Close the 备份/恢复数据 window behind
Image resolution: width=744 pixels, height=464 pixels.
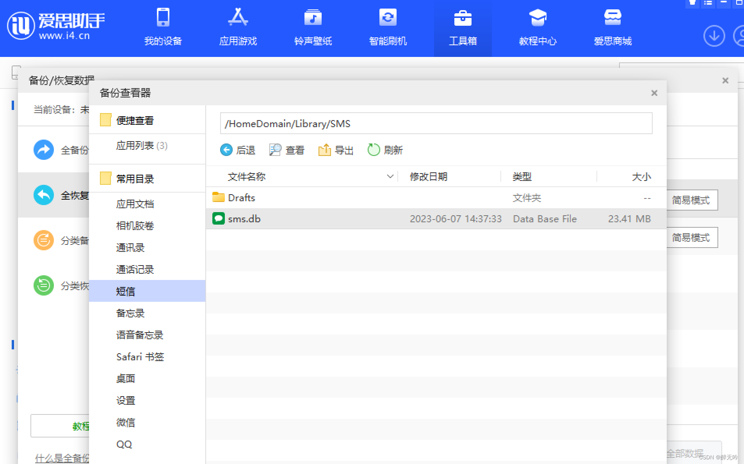coord(725,80)
